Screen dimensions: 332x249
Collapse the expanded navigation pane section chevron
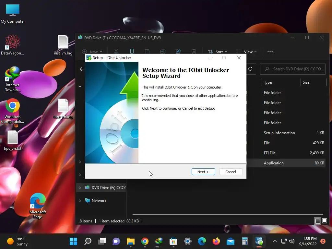click(x=80, y=86)
